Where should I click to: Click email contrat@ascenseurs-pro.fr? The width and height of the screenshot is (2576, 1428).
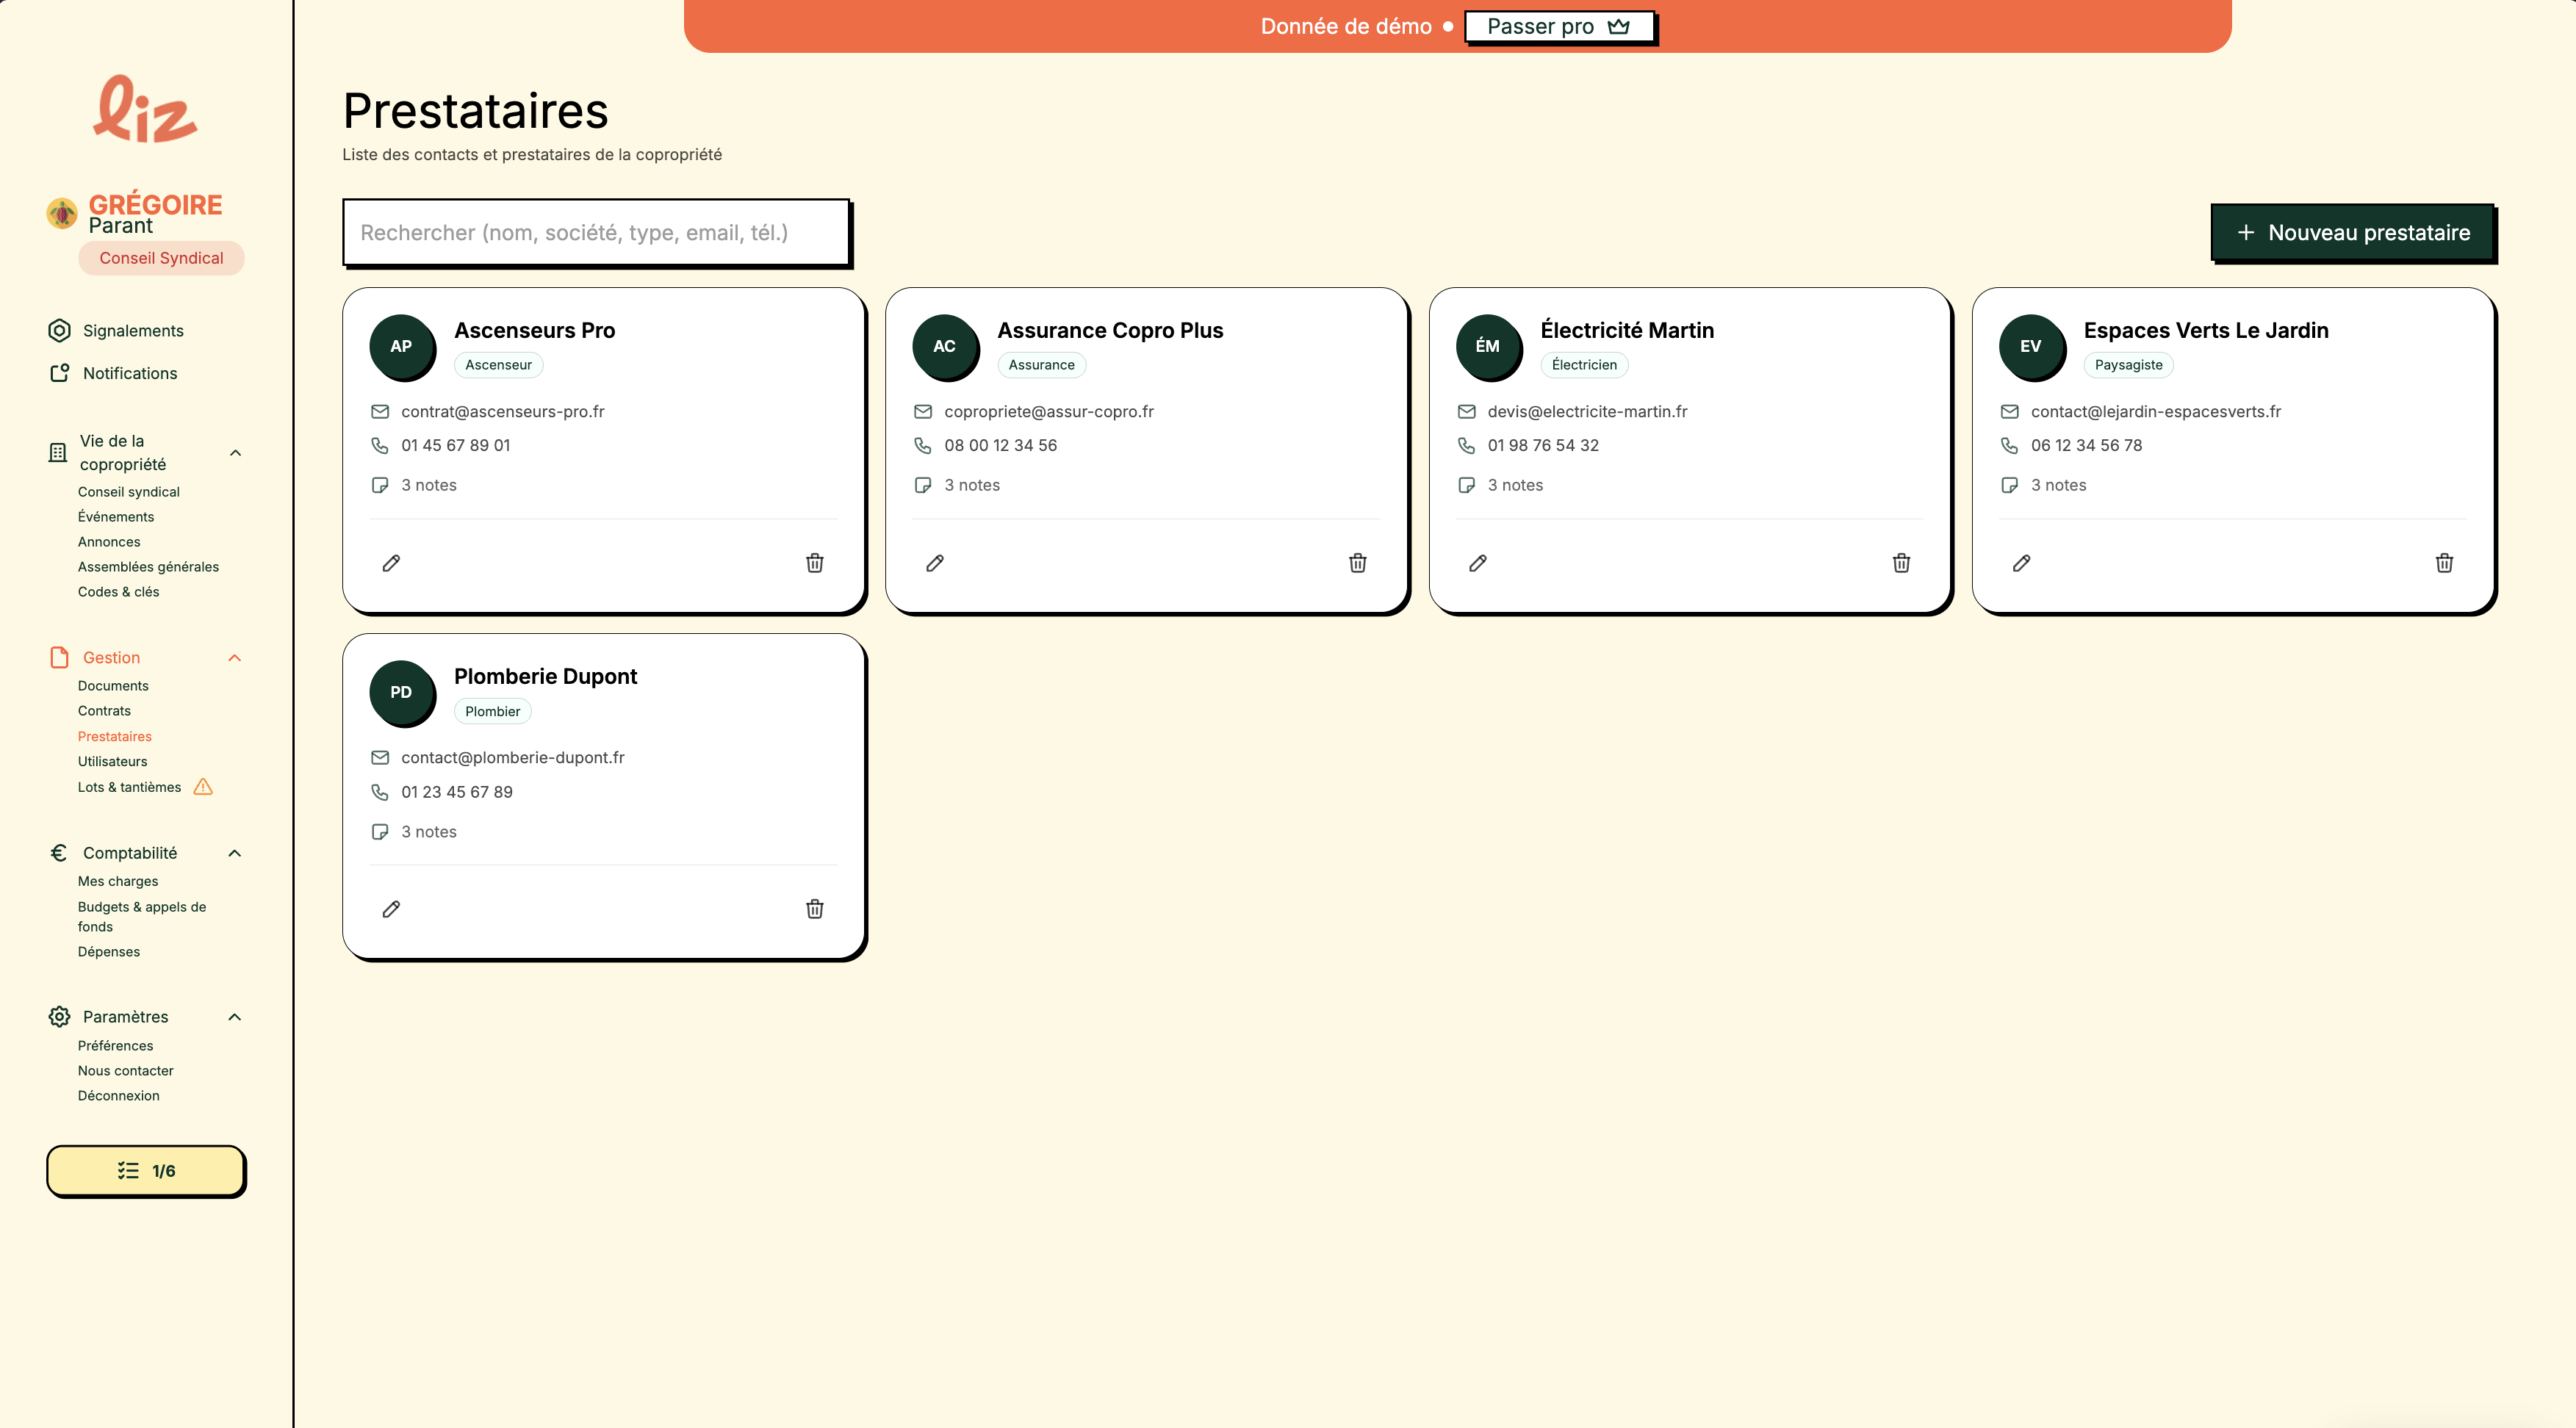click(503, 412)
